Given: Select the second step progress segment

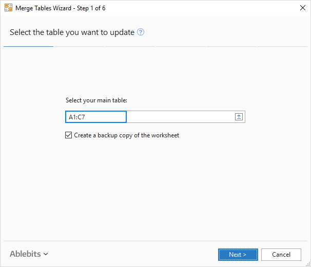Looking at the screenshot, I should (80, 46).
